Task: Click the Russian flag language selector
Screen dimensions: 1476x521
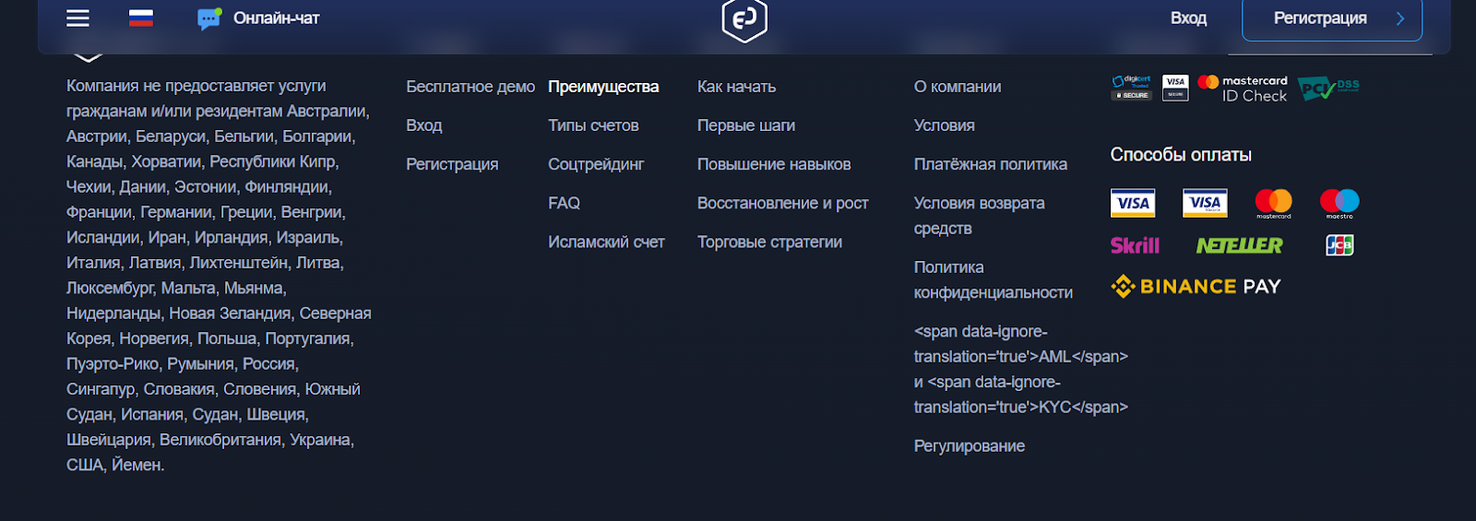Action: 141,18
